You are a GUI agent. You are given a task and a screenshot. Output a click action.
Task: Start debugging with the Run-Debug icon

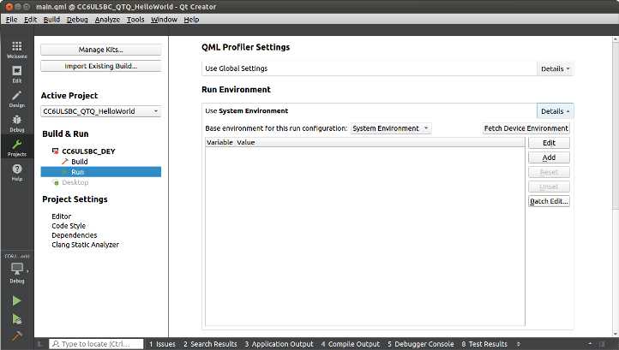(16, 319)
